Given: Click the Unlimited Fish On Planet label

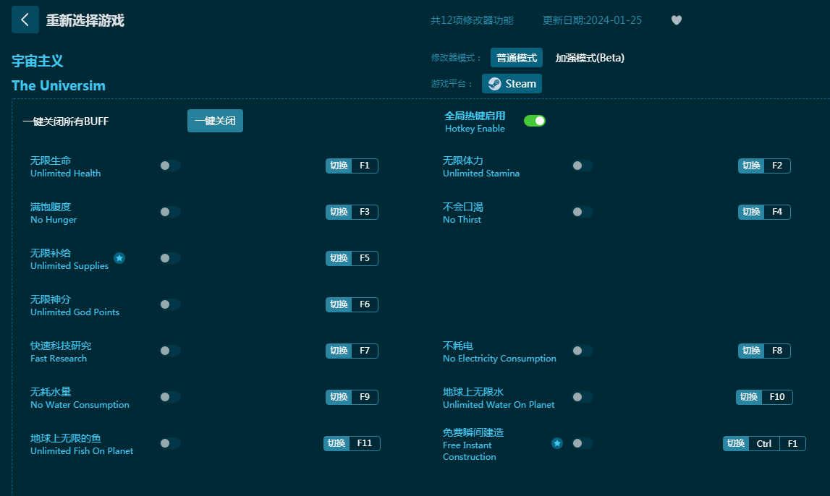Looking at the screenshot, I should pos(82,451).
